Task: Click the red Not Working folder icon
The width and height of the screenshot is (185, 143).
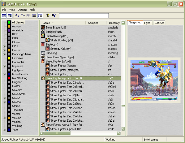Action: (x=9, y=78)
